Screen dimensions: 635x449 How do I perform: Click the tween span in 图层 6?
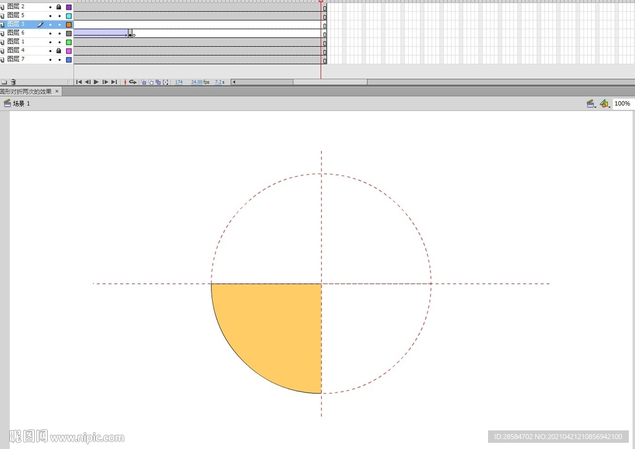(101, 33)
